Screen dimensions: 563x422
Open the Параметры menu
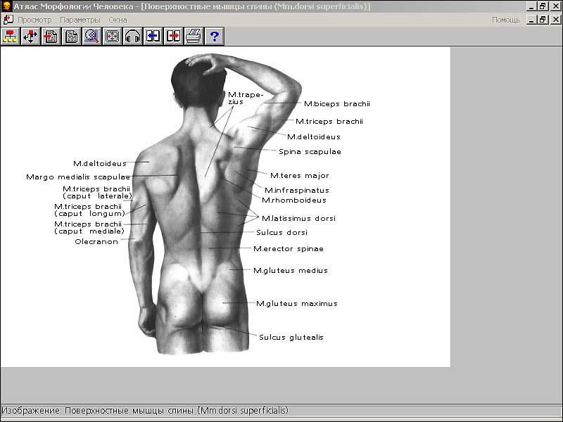[x=80, y=20]
